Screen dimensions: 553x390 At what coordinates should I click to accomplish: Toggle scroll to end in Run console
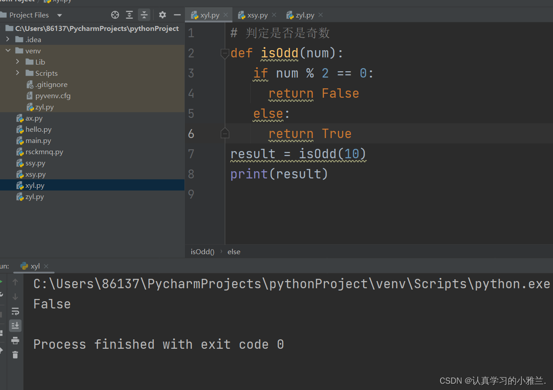pos(15,325)
